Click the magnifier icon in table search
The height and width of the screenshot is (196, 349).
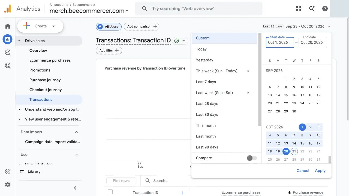click(148, 180)
